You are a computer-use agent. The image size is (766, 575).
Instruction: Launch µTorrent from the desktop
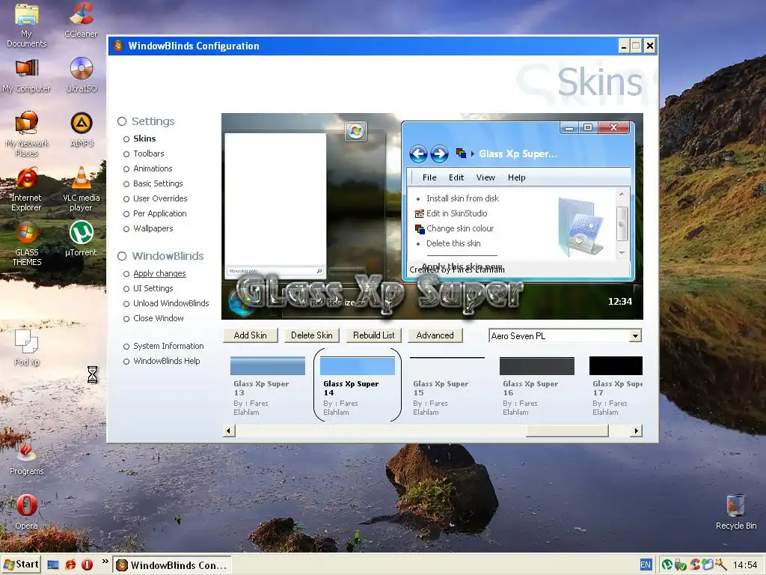coord(81,239)
